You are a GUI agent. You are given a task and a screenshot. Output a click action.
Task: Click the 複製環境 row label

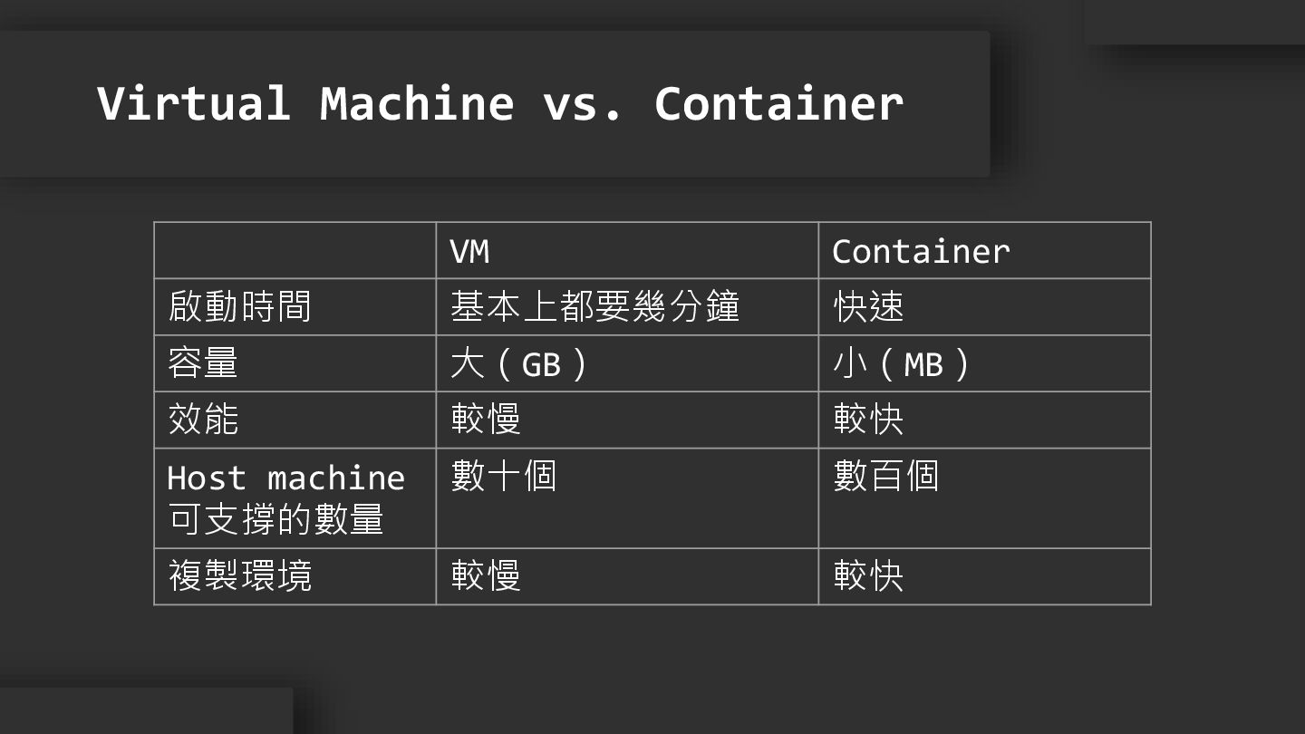(240, 576)
